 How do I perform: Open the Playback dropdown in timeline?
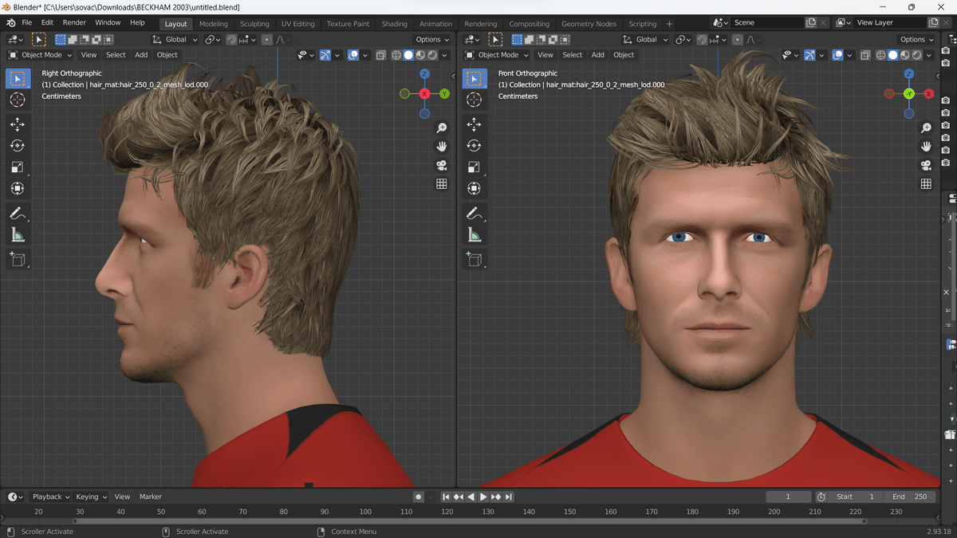tap(51, 497)
